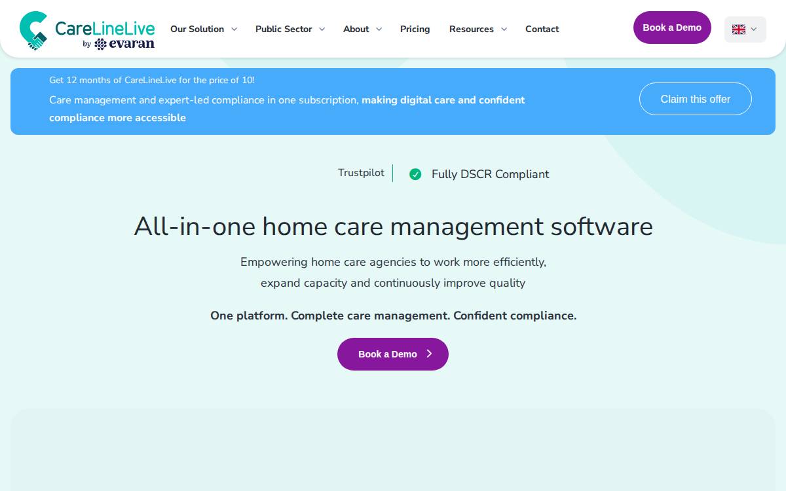Expand the Our Solution menu chevron

(x=234, y=29)
